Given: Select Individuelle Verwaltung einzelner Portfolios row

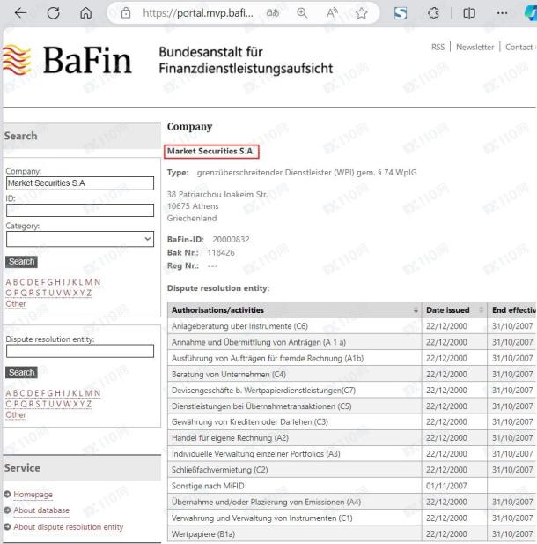Looking at the screenshot, I should pyautogui.click(x=351, y=454).
